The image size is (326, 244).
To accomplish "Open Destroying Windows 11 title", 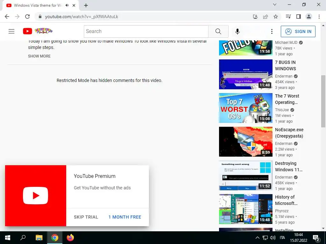I will 288,166.
